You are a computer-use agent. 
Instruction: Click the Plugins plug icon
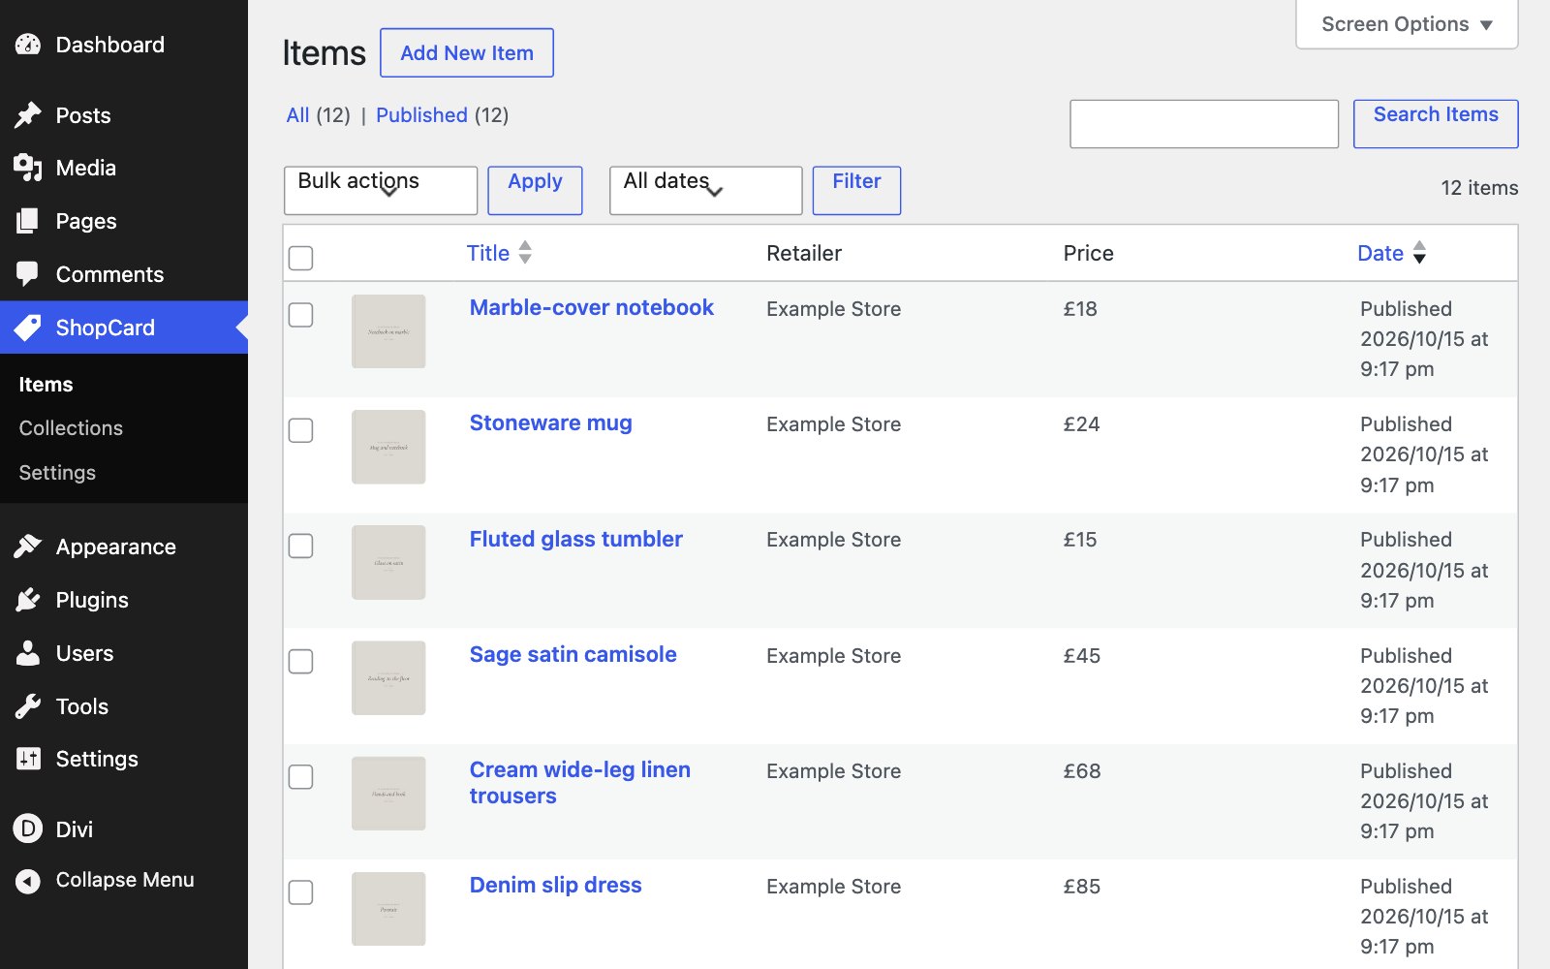(28, 600)
